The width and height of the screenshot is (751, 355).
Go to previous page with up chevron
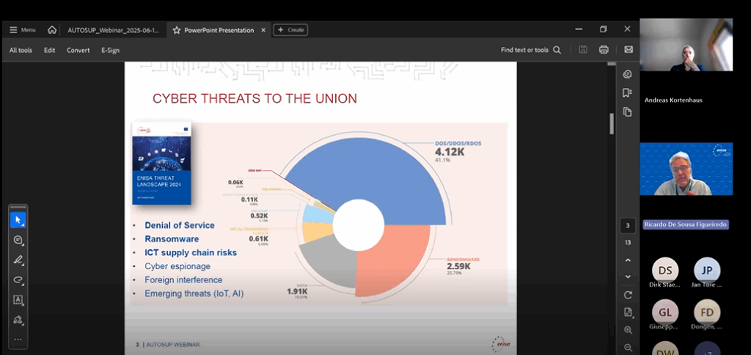(628, 260)
